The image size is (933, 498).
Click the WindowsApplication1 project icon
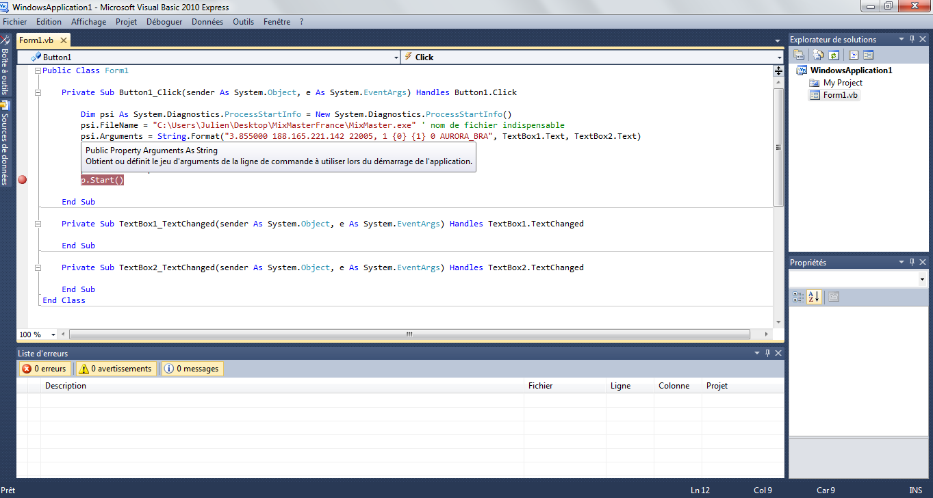pyautogui.click(x=802, y=70)
